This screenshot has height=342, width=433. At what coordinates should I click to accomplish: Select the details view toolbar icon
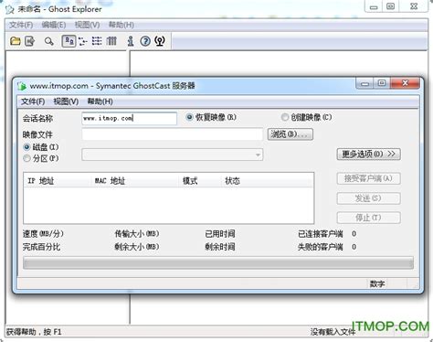[111, 41]
